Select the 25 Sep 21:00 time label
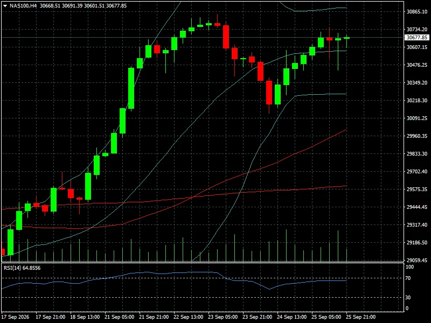The image size is (431, 323). 361,317
